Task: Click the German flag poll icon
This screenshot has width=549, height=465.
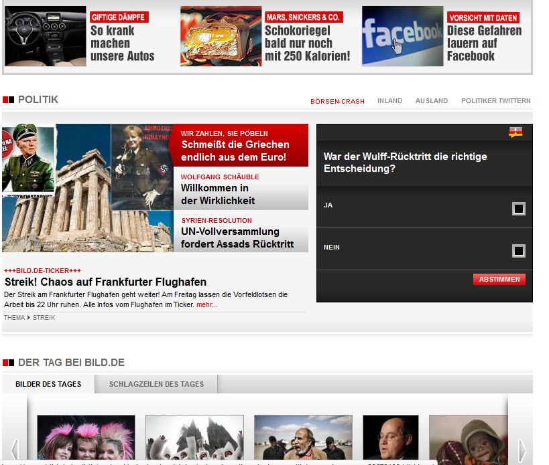Action: coord(515,133)
